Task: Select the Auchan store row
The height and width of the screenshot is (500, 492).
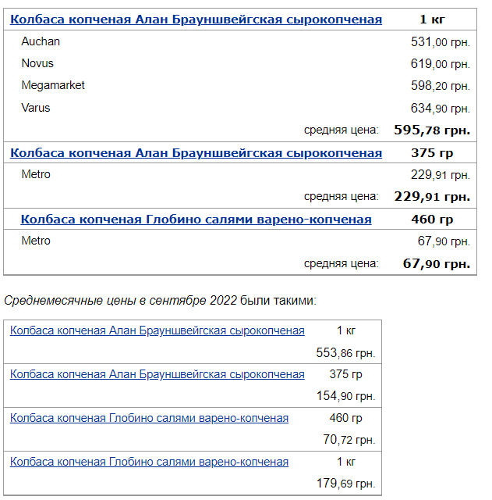Action: (x=240, y=41)
